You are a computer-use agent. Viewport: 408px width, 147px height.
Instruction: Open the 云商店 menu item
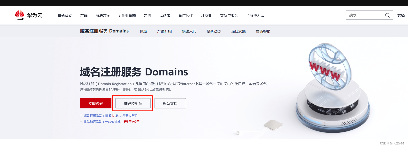point(165,15)
